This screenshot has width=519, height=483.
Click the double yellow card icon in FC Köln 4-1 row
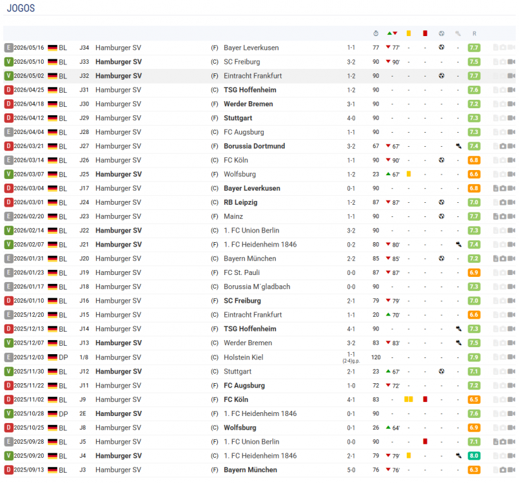coord(409,399)
